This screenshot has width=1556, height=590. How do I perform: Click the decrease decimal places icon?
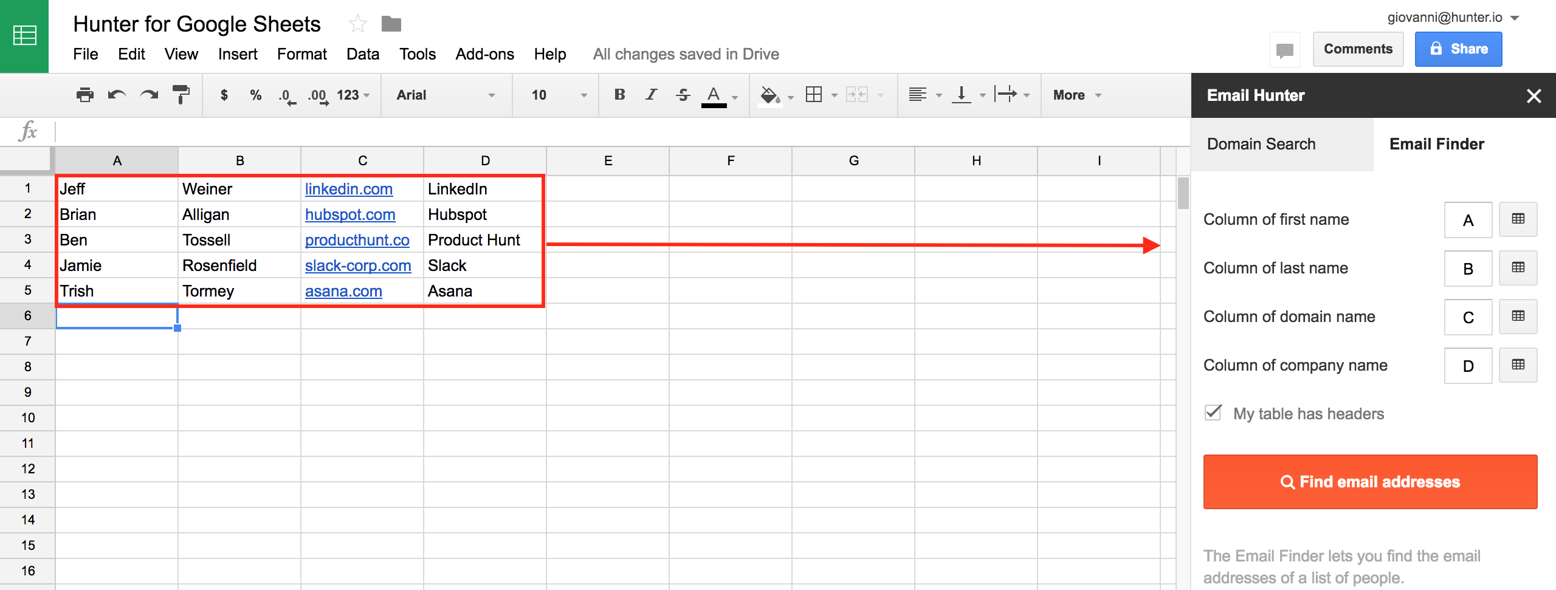point(287,96)
